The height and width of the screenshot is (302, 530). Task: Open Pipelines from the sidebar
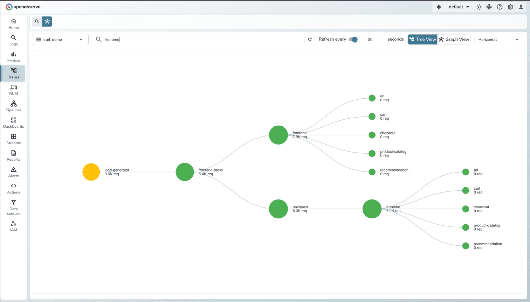click(x=13, y=106)
